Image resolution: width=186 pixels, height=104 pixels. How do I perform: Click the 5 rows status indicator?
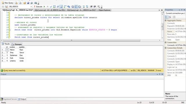click(158, 70)
